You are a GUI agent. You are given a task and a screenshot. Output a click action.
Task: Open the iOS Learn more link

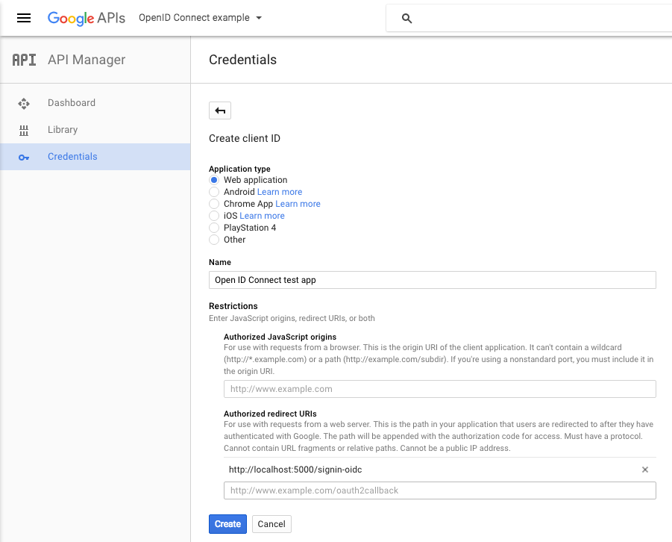click(x=262, y=216)
